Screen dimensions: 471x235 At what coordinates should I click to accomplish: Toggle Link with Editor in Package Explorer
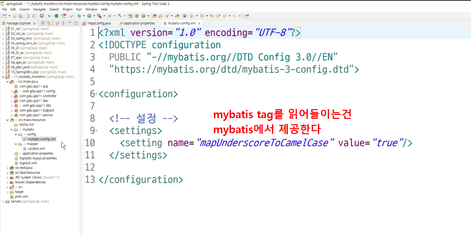pyautogui.click(x=49, y=23)
